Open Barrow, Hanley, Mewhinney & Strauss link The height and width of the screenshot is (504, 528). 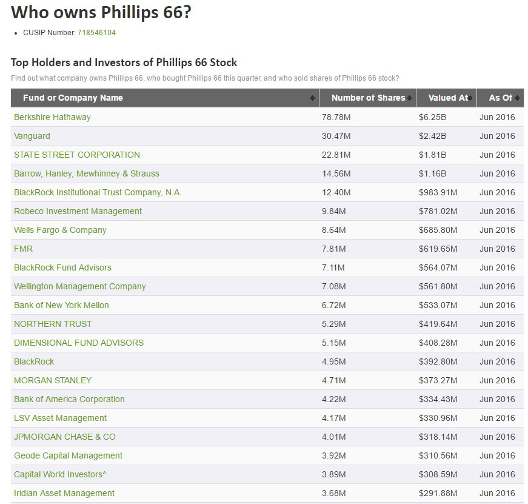pos(87,174)
